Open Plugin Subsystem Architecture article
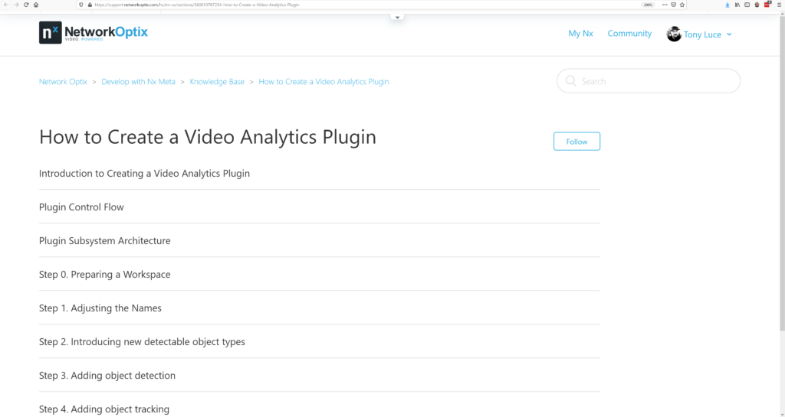The width and height of the screenshot is (785, 417). pos(104,241)
